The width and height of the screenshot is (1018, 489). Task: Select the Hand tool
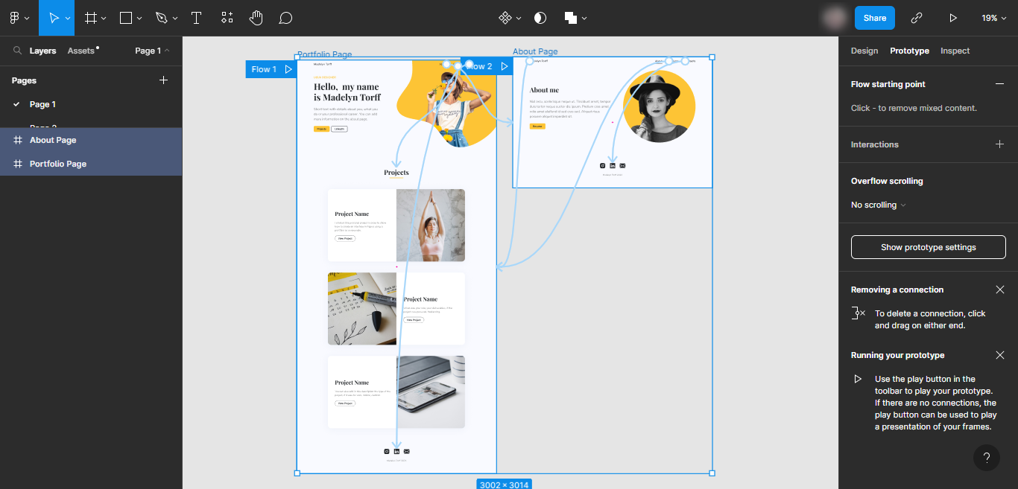pos(256,18)
